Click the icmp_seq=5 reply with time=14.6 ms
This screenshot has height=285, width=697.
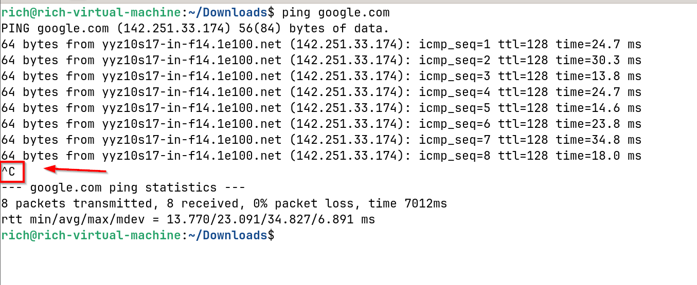point(321,108)
